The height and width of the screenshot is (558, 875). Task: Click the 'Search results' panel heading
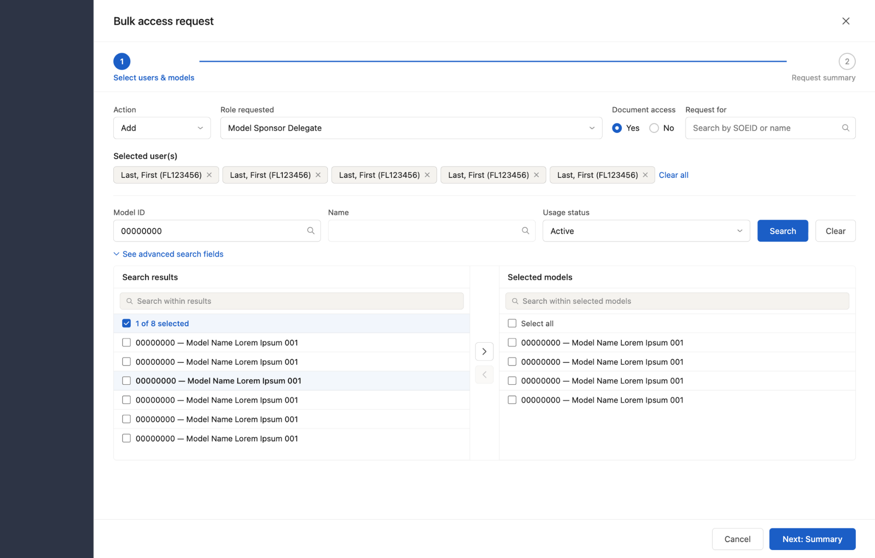pos(150,277)
